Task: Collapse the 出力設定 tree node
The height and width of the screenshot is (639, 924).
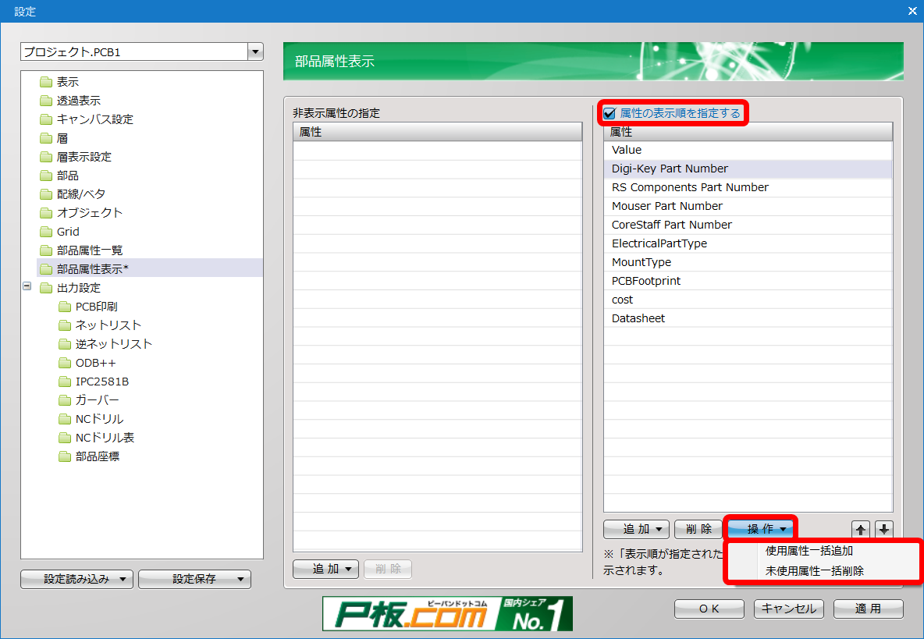Action: point(27,286)
